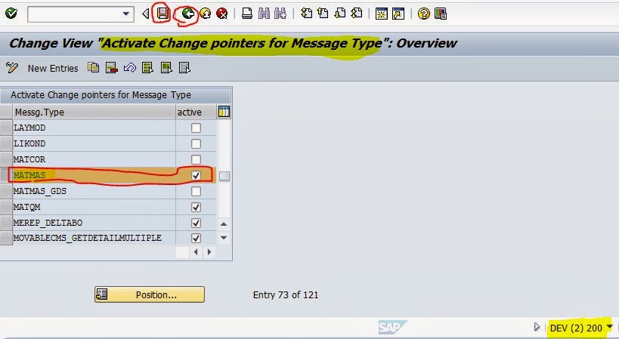Click table scroll up arrow

tap(224, 224)
